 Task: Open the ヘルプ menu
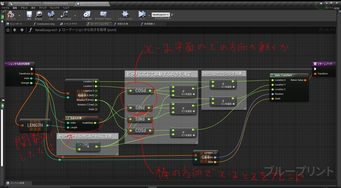(x=66, y=8)
